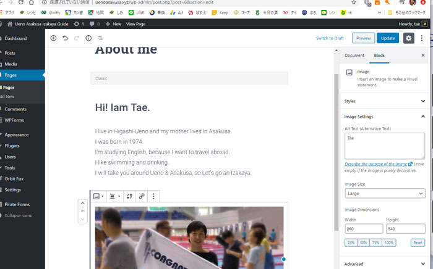The width and height of the screenshot is (433, 269).
Task: Open more block options dots
Action: pos(153,196)
